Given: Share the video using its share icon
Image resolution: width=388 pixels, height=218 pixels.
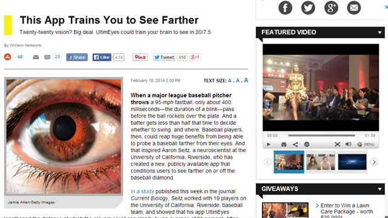Looking at the screenshot, I should pos(295,144).
